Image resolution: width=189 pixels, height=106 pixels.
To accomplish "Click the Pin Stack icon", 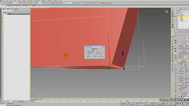I will coord(179,30).
